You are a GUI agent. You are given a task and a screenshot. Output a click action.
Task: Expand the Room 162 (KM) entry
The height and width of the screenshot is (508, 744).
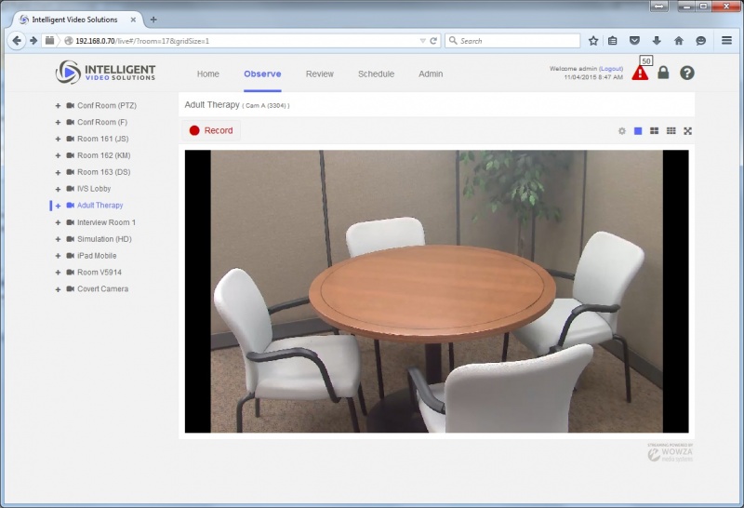pyautogui.click(x=58, y=155)
